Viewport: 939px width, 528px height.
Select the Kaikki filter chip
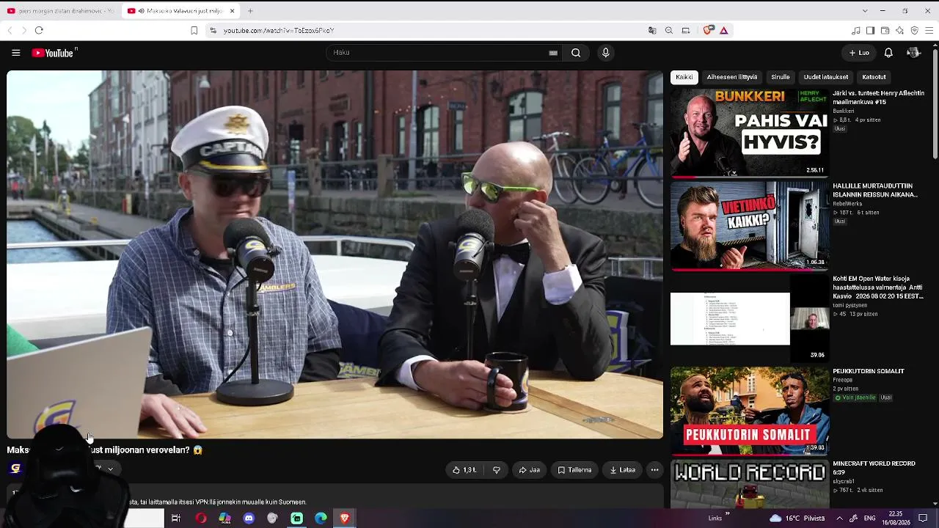684,77
